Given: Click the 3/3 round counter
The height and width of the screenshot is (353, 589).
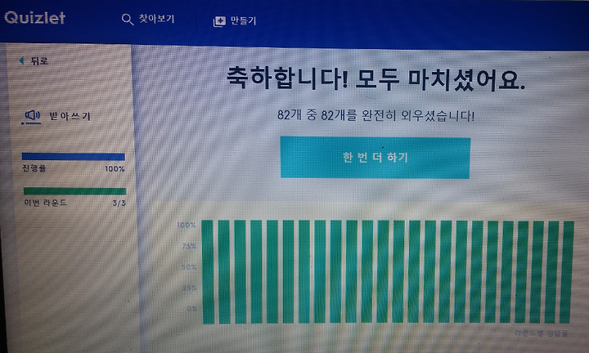Looking at the screenshot, I should 119,203.
